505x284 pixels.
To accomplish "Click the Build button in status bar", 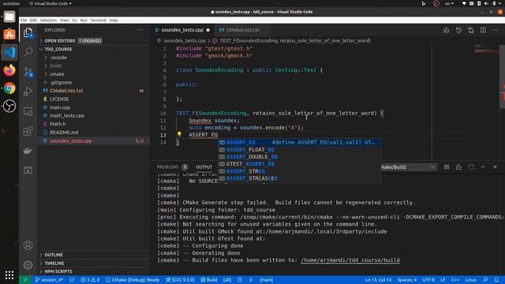I will (x=208, y=280).
